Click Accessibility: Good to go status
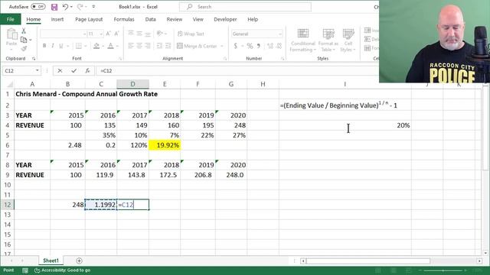Viewport: 490px width, 275px height. click(62, 270)
